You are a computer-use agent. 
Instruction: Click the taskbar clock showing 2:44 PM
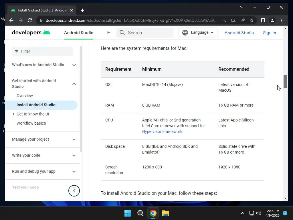pyautogui.click(x=272, y=213)
